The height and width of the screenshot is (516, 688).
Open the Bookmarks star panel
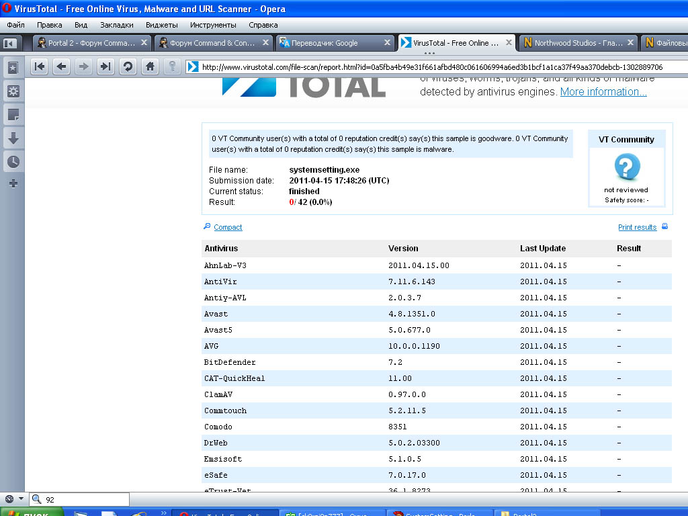[13, 68]
